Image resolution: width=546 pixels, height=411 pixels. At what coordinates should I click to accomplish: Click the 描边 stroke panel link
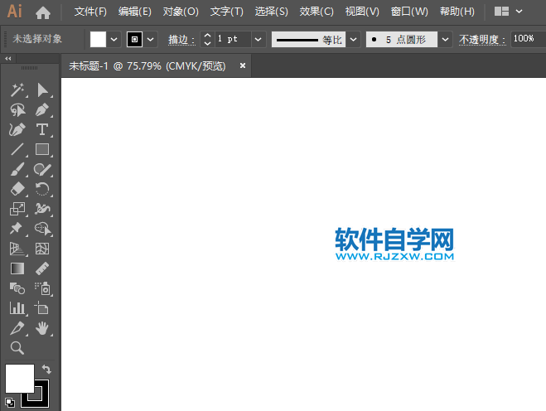coord(181,40)
